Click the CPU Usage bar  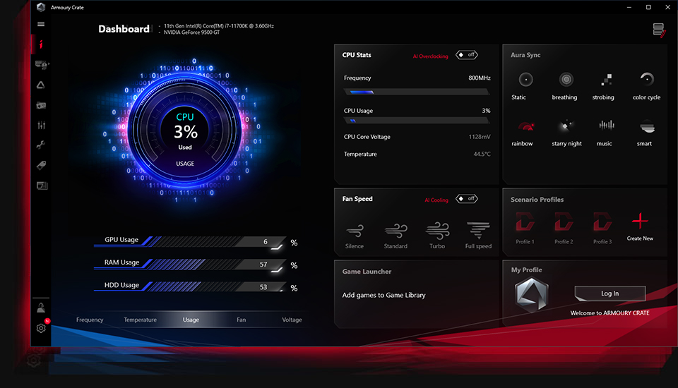(417, 121)
